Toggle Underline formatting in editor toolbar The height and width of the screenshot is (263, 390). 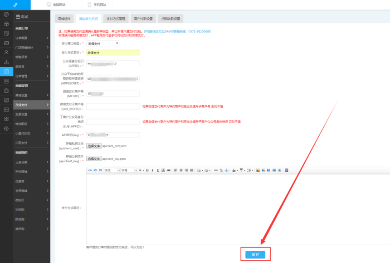click(158, 170)
